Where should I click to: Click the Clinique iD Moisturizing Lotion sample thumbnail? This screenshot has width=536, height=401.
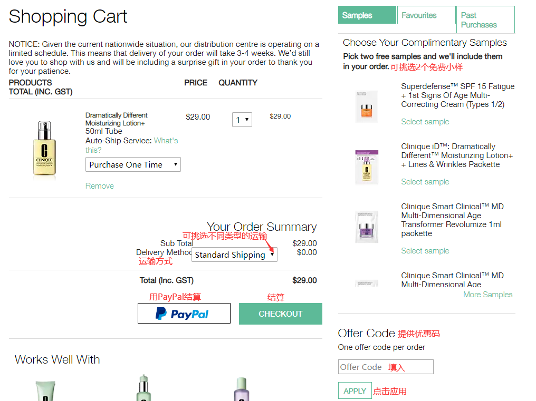[x=367, y=167]
